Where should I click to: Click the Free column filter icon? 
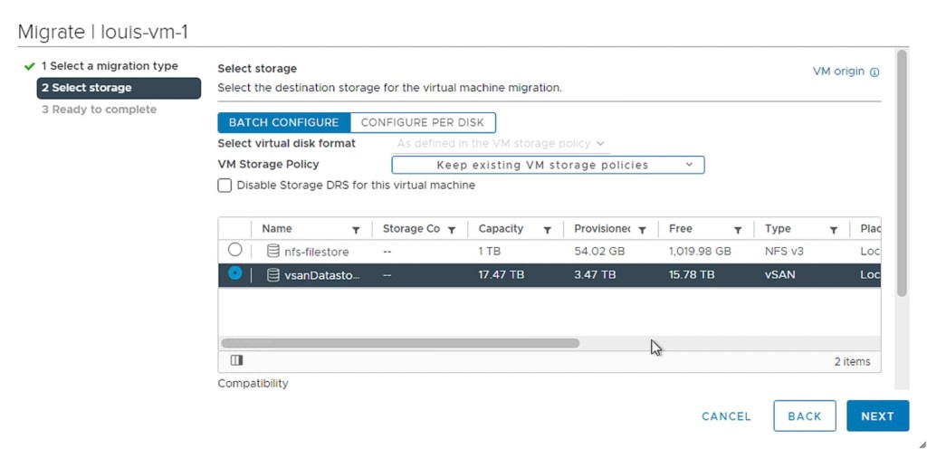pyautogui.click(x=738, y=230)
